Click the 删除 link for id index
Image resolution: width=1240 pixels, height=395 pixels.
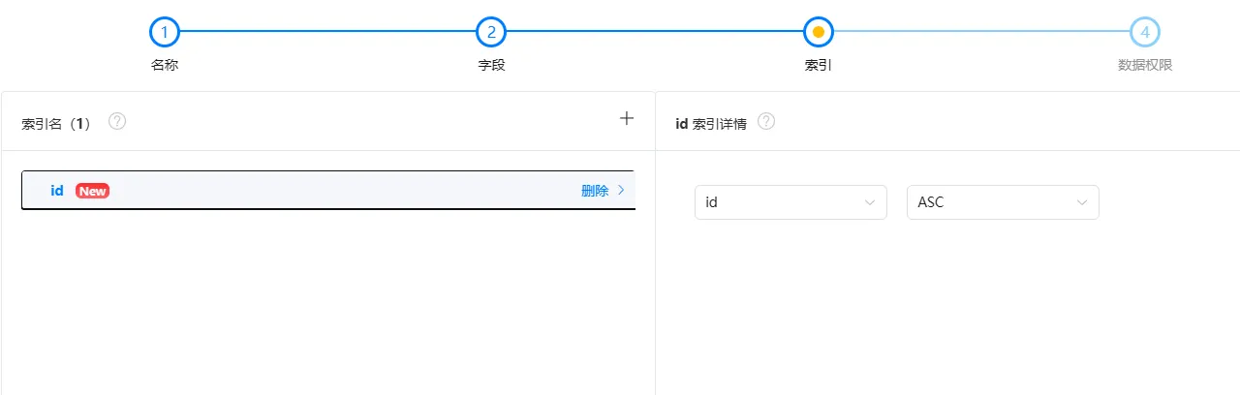[x=595, y=191]
